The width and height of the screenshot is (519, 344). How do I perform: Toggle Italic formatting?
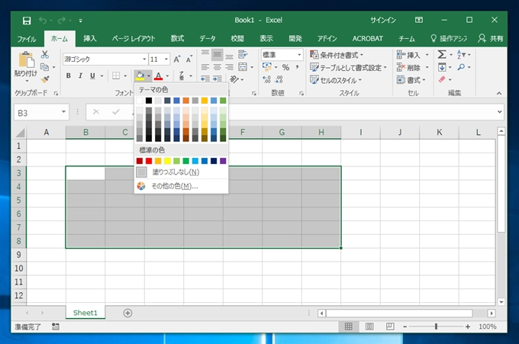point(80,76)
